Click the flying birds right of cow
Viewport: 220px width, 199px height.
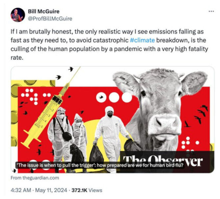(199, 116)
